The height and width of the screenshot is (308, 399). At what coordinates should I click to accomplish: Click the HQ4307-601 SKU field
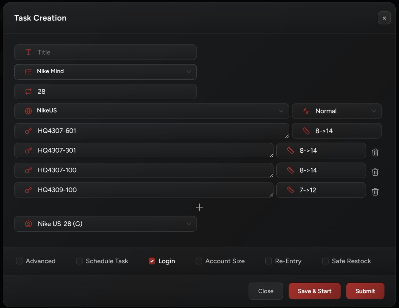click(152, 131)
